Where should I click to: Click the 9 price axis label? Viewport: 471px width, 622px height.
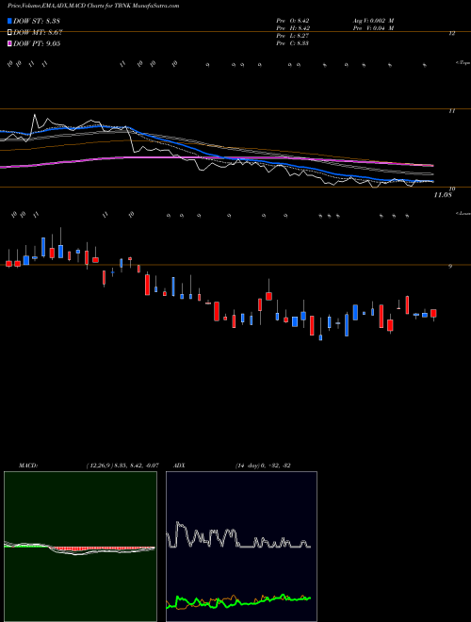[x=450, y=267]
